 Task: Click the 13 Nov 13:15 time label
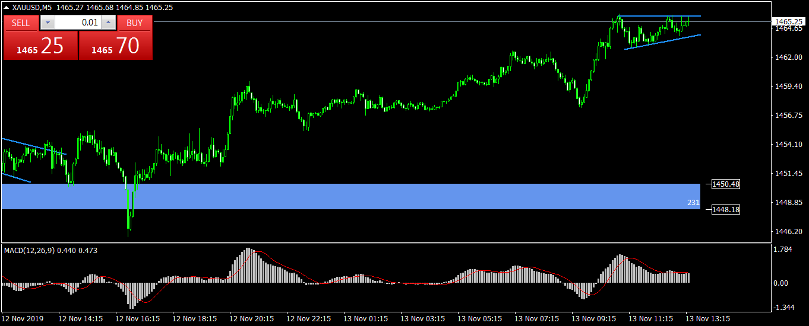pyautogui.click(x=708, y=319)
